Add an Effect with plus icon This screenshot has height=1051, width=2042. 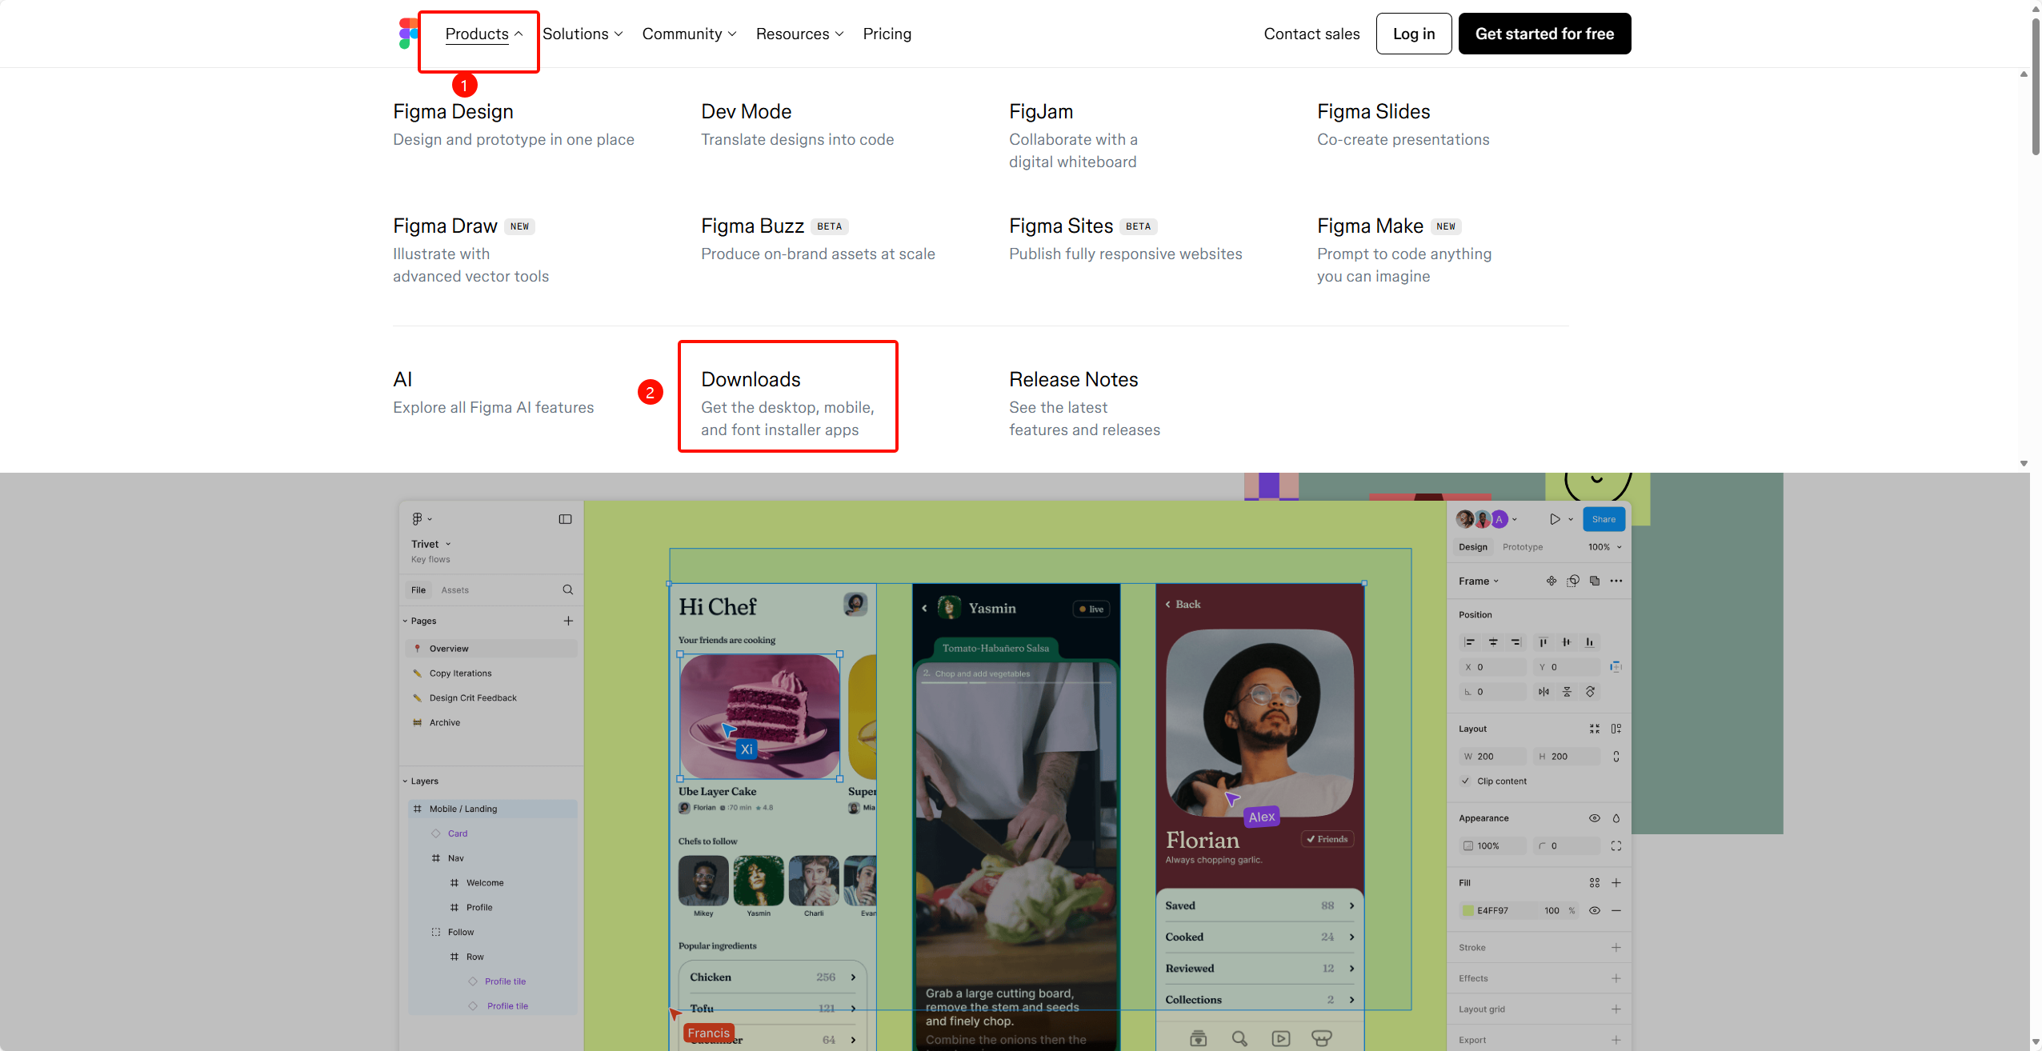[1616, 979]
